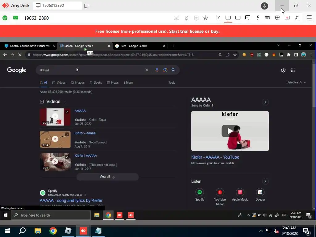The height and width of the screenshot is (237, 316).
Task: Open three-dot menu beside Song by Kiefer
Action: point(212,106)
